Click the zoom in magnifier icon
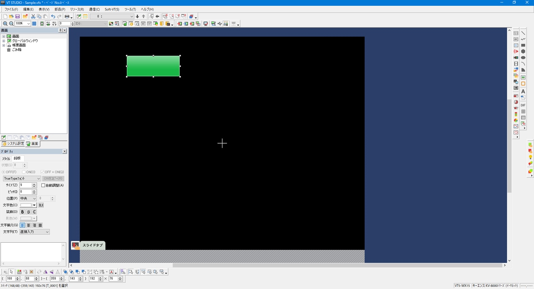Screen dimensions: 534x289 (x=5, y=24)
